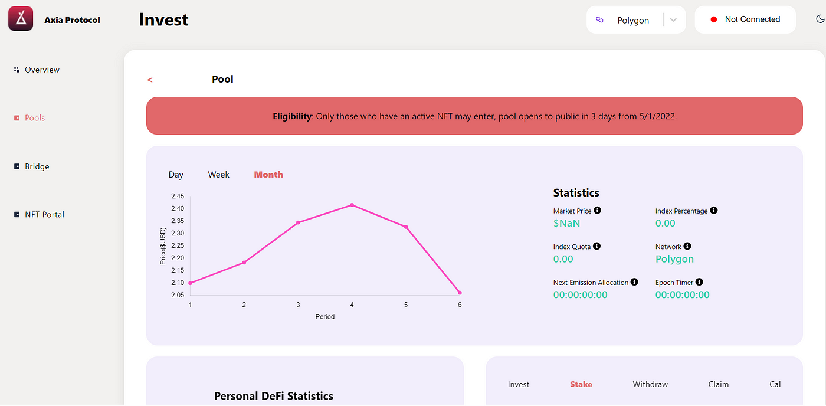Show info for Market Price

597,210
